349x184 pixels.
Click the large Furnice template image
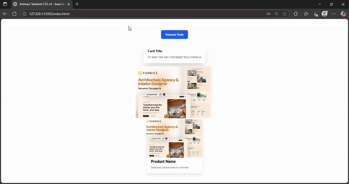pyautogui.click(x=174, y=92)
